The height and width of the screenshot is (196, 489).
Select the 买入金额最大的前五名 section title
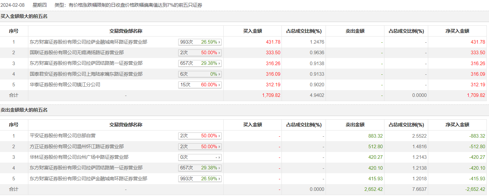point(24,16)
